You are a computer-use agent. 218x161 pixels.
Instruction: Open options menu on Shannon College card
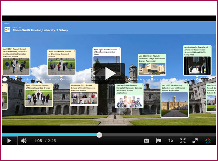pos(165,55)
